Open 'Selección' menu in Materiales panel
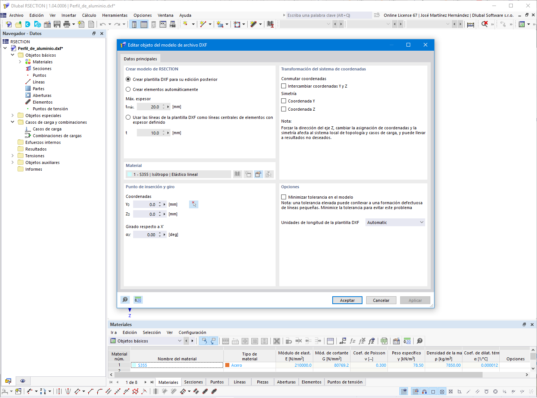The height and width of the screenshot is (398, 537). point(152,332)
